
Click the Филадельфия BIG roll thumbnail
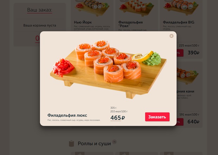point(181,8)
